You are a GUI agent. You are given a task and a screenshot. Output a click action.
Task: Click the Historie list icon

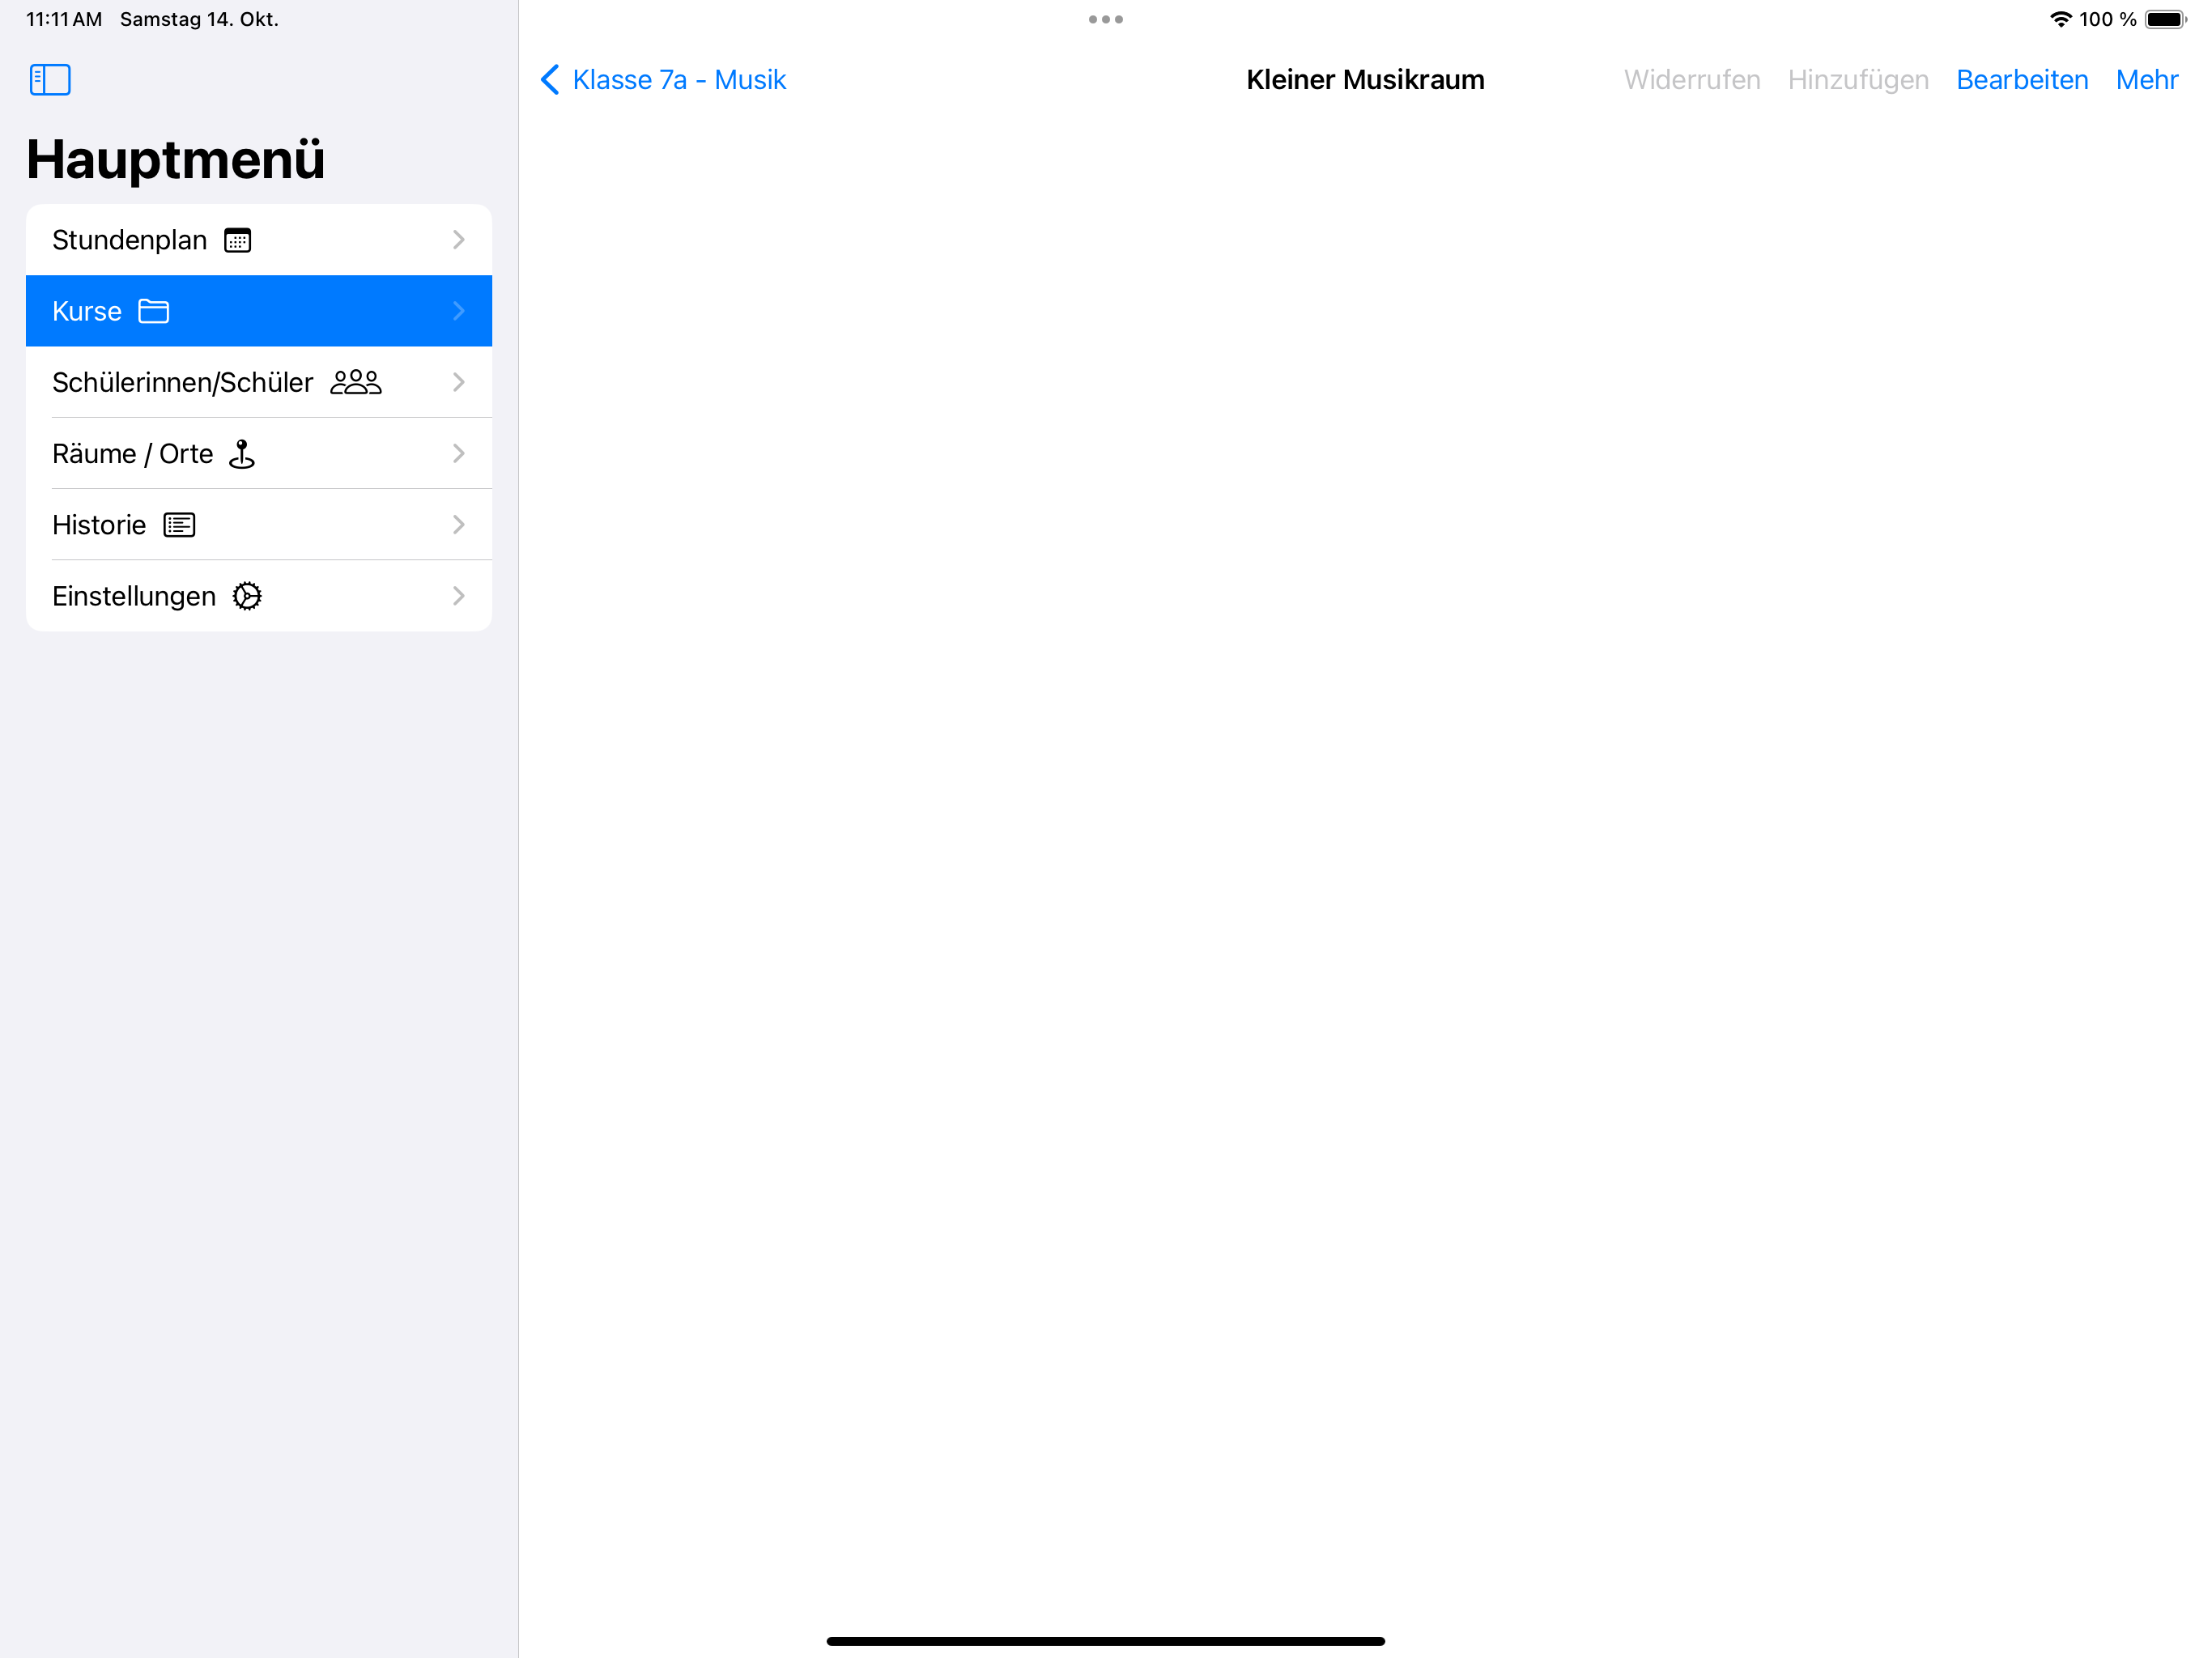pos(179,525)
